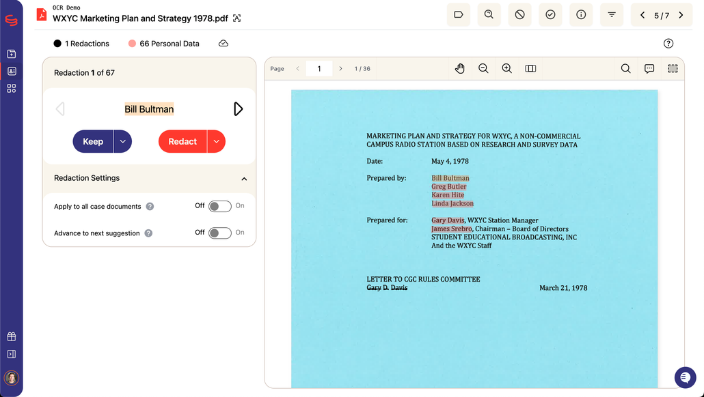Click the Keep button
Image resolution: width=704 pixels, height=397 pixels.
coord(93,142)
